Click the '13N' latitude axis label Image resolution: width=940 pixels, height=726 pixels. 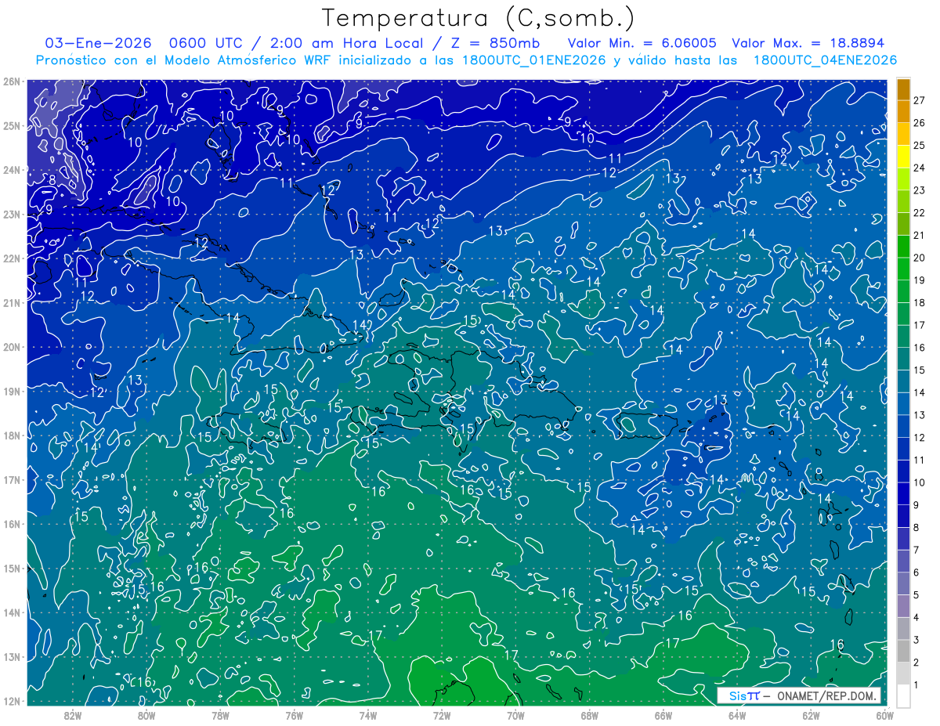[11, 656]
